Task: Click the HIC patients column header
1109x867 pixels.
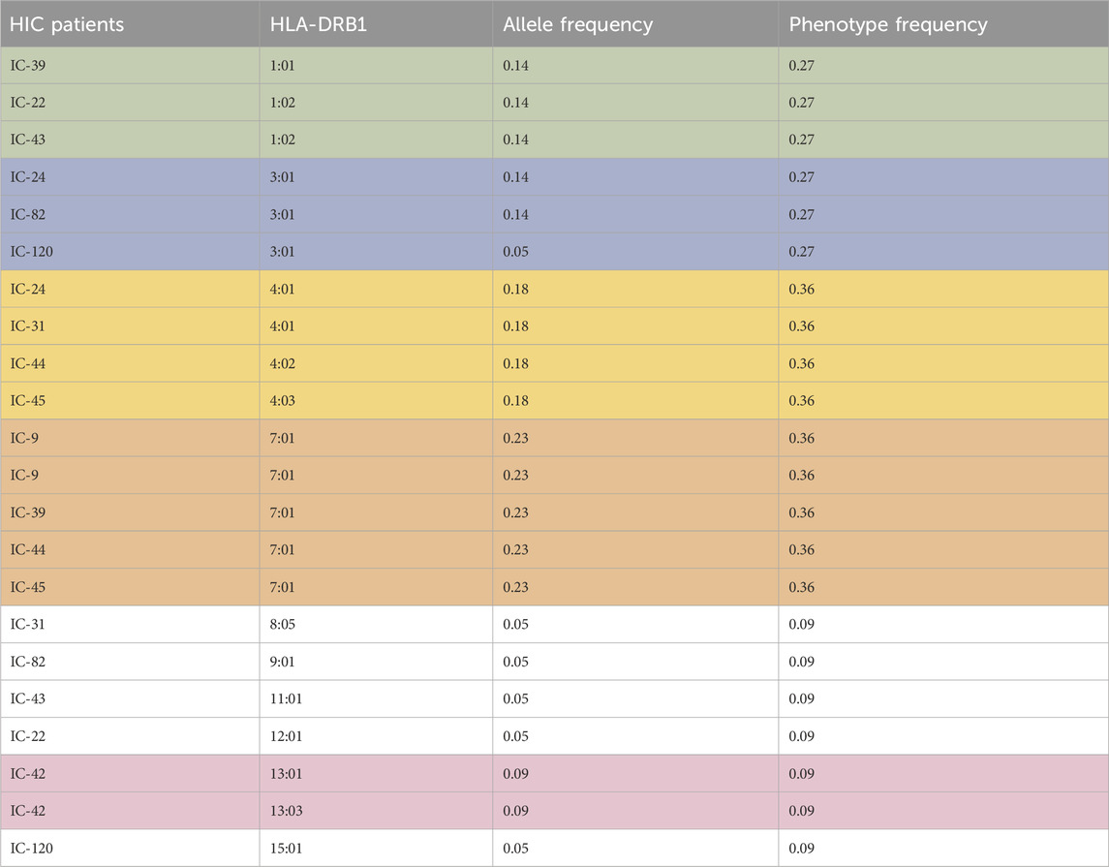Action: [x=67, y=25]
